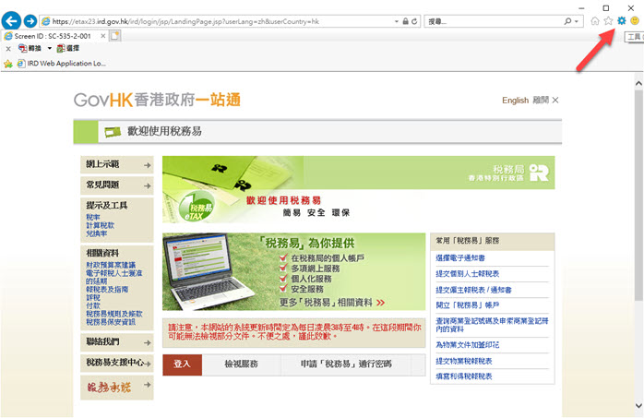Open the 提交物業稅報稅表 link

tap(464, 362)
